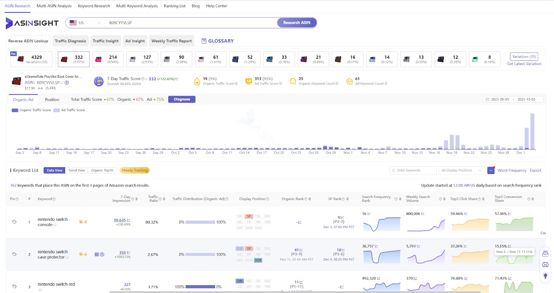Click help icon beside Organic Traffic Score

pos(236,84)
